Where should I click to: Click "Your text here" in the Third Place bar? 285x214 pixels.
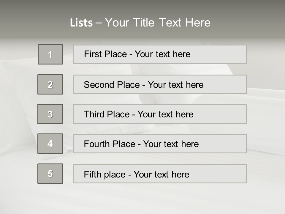pos(165,114)
